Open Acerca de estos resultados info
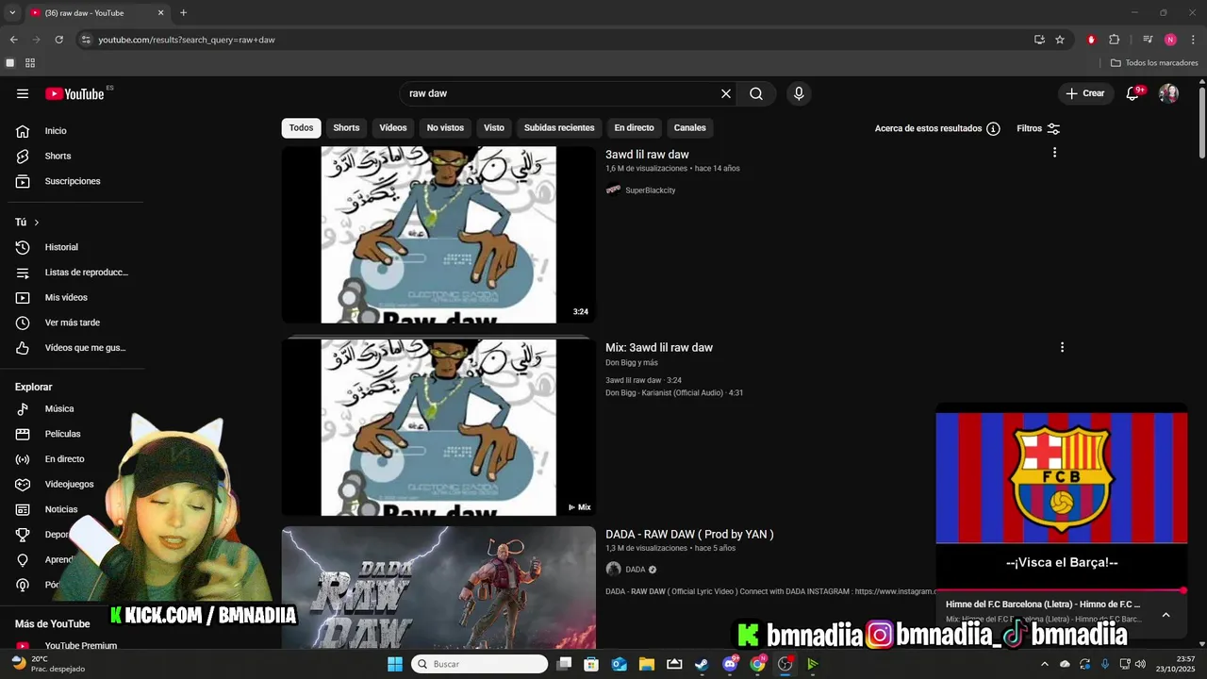Image resolution: width=1207 pixels, height=679 pixels. click(x=937, y=128)
